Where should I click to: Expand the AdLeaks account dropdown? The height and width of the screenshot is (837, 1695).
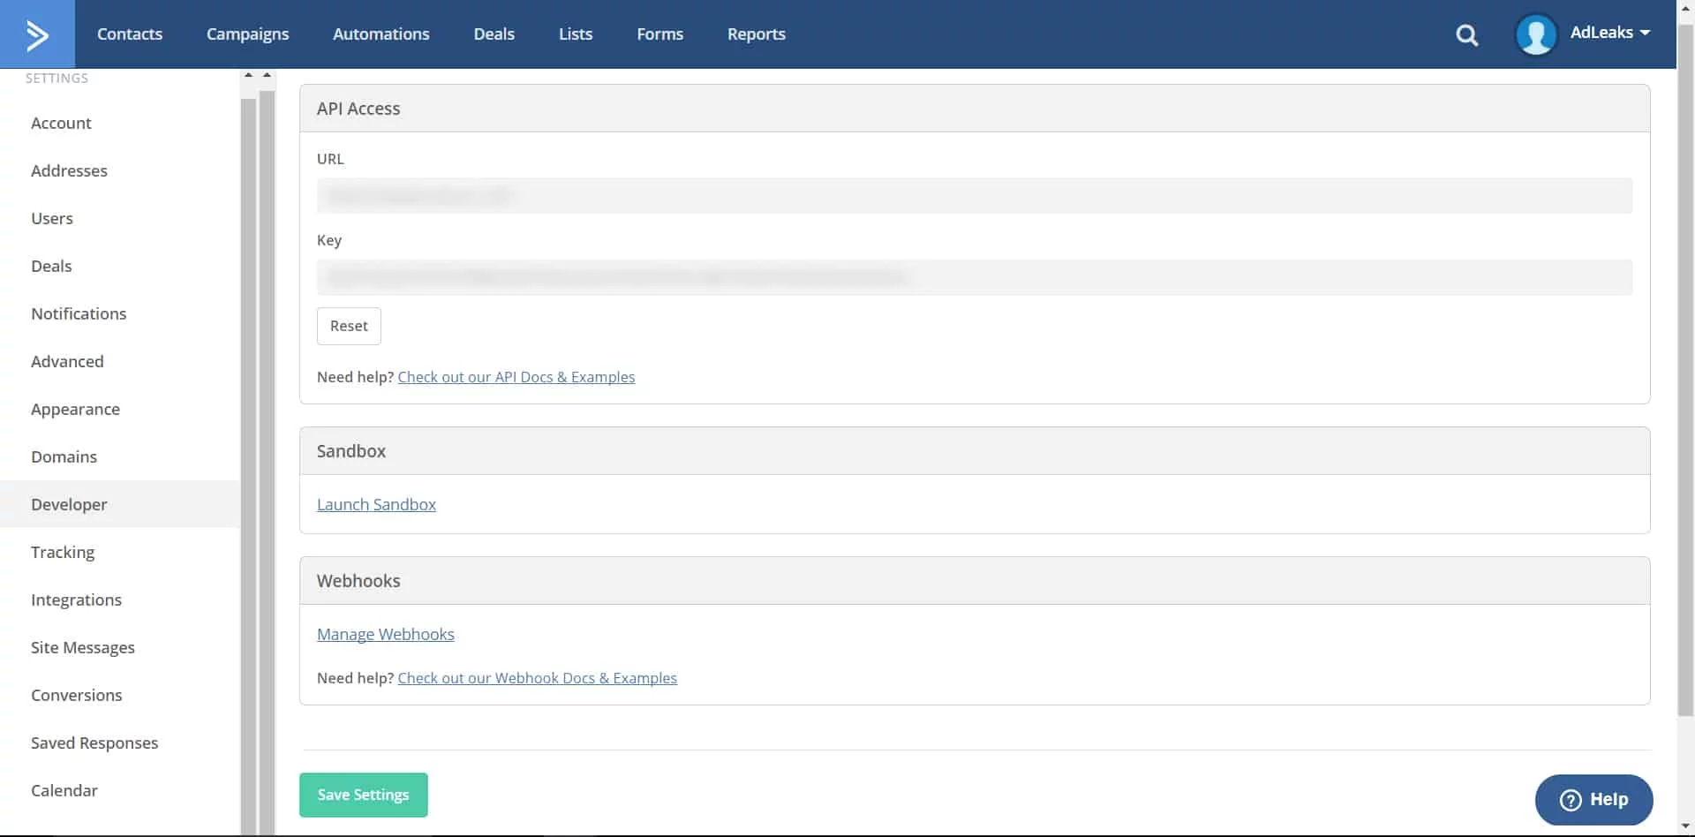coord(1609,33)
